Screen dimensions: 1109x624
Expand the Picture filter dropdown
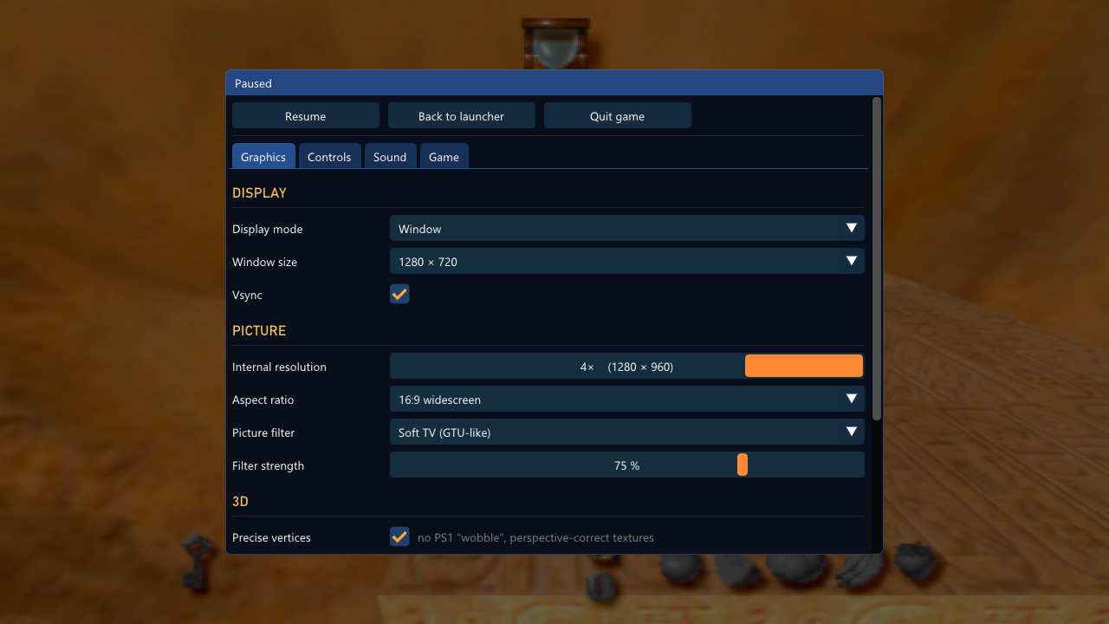pyautogui.click(x=627, y=432)
